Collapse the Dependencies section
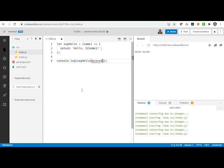Viewport: 224px width, 168px height. (x=13, y=78)
